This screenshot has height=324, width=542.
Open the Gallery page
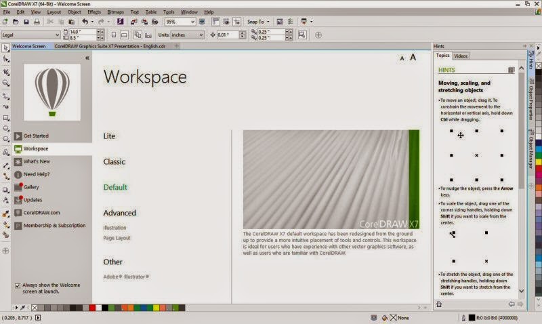coord(31,187)
